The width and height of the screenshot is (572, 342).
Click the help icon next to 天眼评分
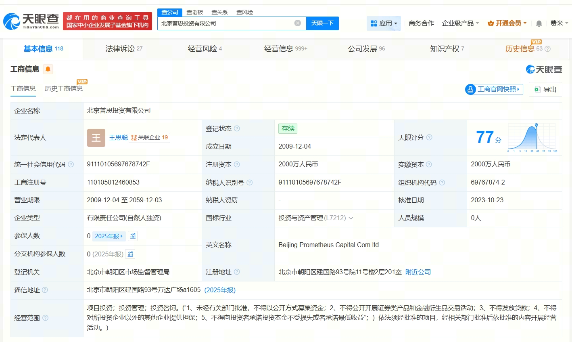point(429,137)
